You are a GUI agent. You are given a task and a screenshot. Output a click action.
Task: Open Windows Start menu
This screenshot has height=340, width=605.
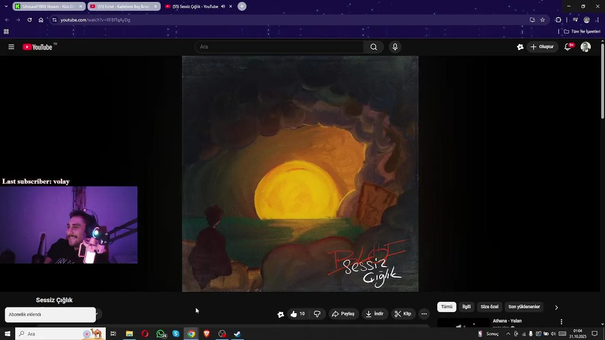(7, 334)
